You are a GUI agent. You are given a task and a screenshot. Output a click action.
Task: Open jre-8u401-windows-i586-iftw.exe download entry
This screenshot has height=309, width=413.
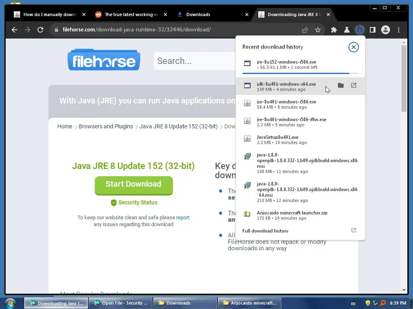coord(300,122)
